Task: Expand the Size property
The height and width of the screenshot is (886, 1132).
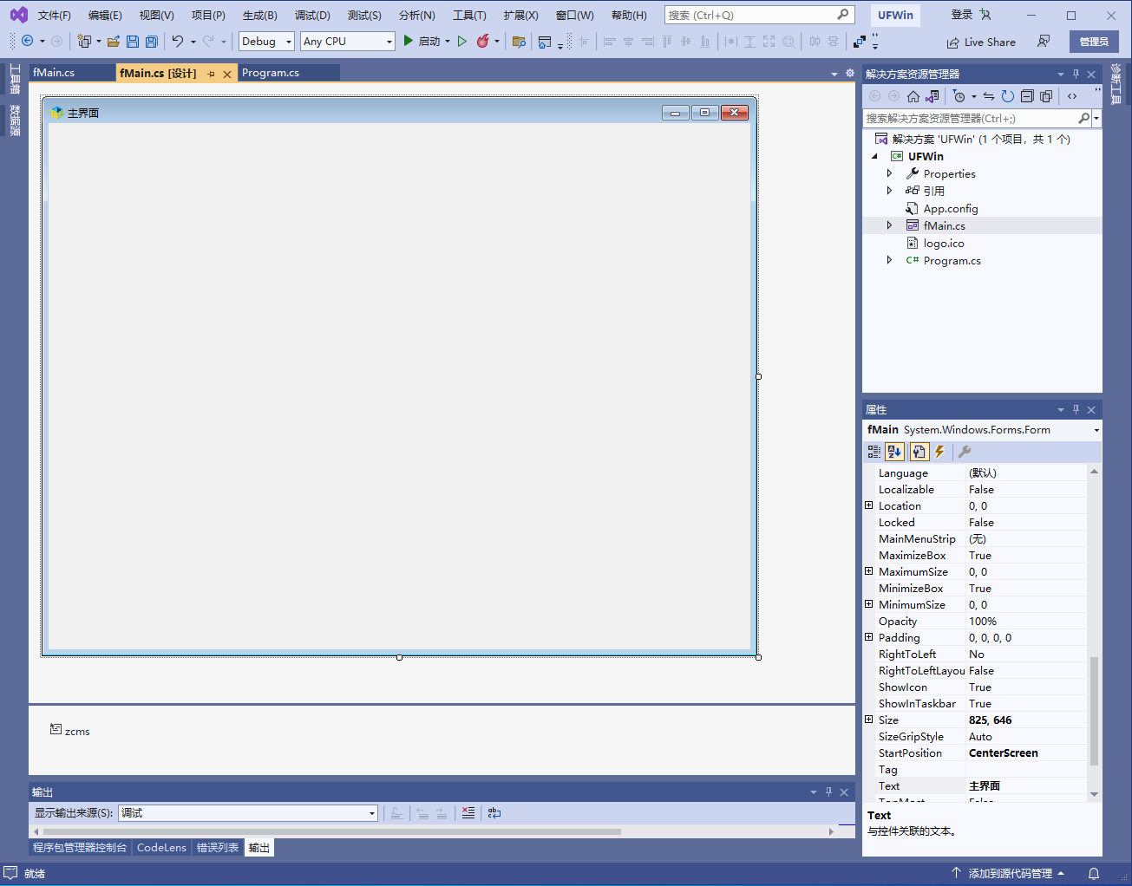Action: pyautogui.click(x=869, y=720)
